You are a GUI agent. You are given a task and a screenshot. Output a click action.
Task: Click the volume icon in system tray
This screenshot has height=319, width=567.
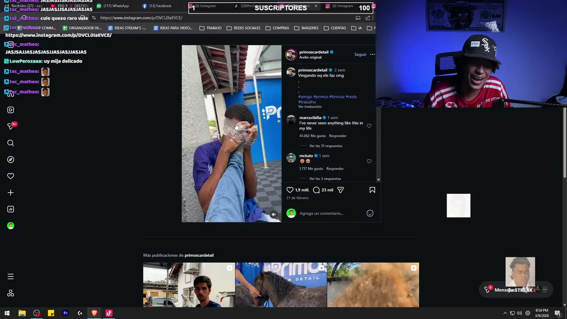tap(520, 313)
